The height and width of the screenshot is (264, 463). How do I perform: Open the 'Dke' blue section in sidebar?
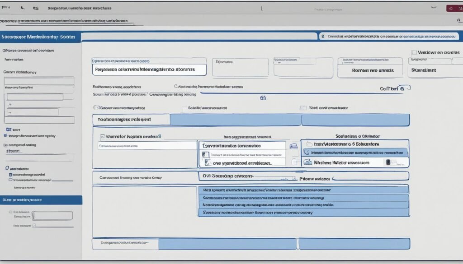(41, 199)
